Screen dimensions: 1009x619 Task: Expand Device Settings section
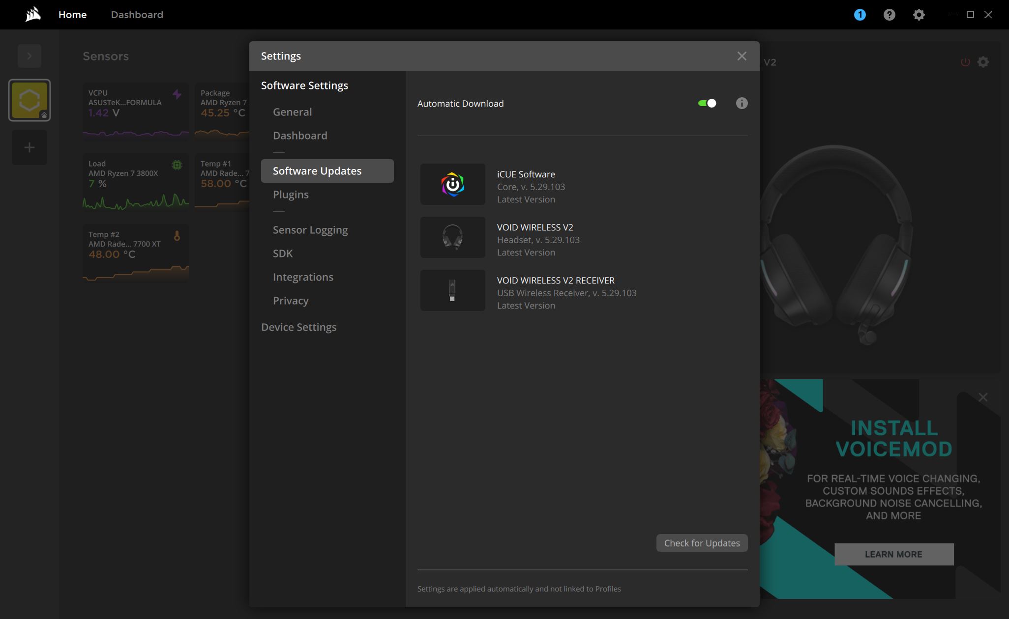click(x=299, y=327)
